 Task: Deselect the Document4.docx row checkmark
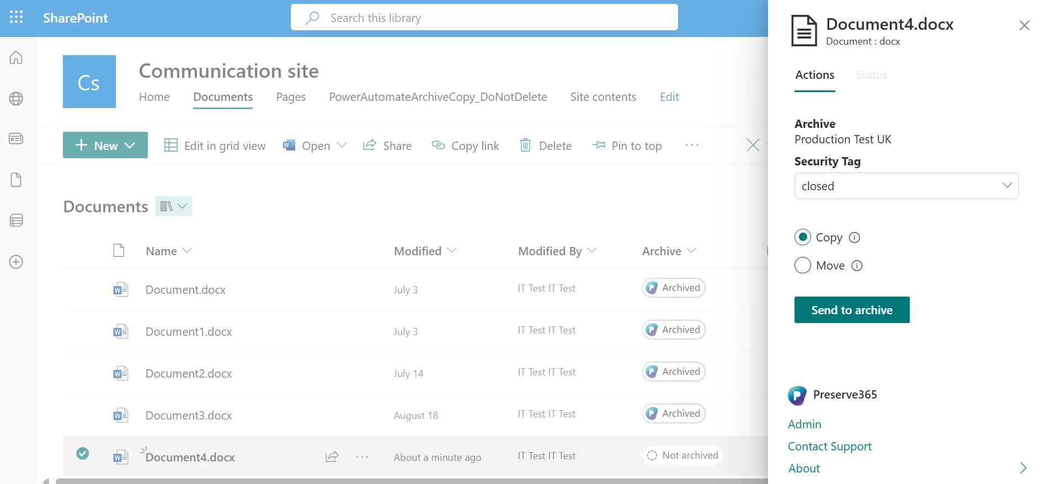83,453
